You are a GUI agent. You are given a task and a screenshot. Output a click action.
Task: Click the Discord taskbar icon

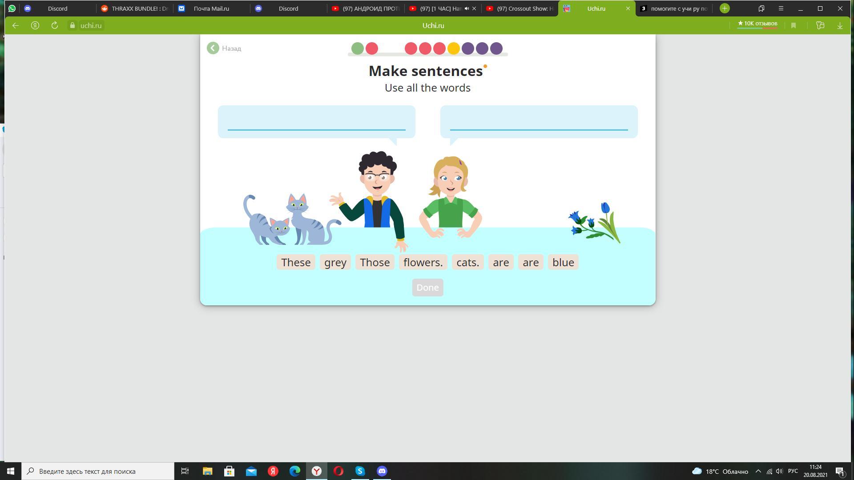pyautogui.click(x=382, y=471)
